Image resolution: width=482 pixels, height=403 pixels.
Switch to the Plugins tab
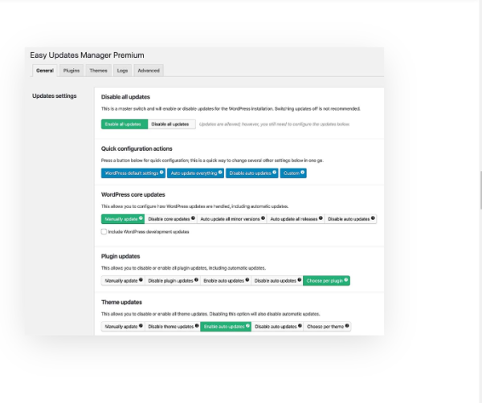[71, 71]
